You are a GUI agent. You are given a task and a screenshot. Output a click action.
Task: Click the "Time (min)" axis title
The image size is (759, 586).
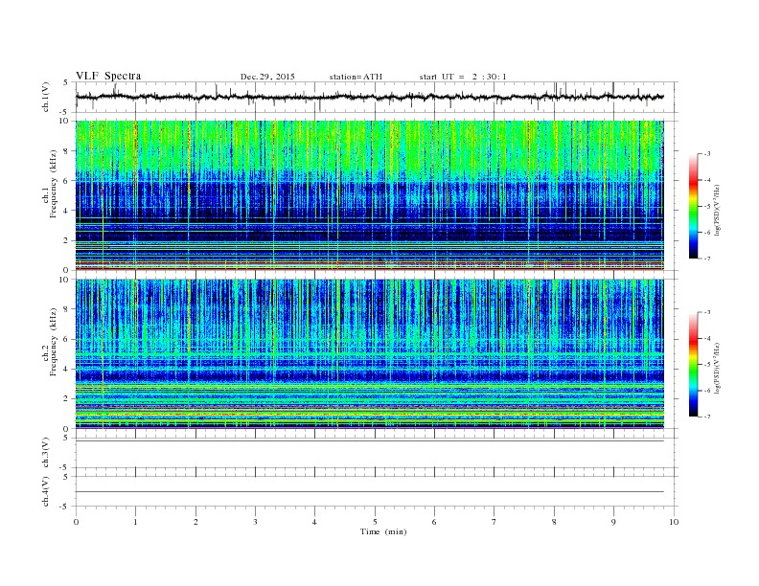pos(383,531)
